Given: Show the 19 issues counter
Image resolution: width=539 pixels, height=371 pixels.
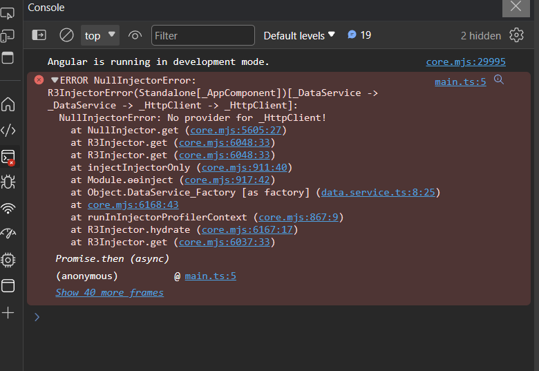Looking at the screenshot, I should pyautogui.click(x=359, y=35).
